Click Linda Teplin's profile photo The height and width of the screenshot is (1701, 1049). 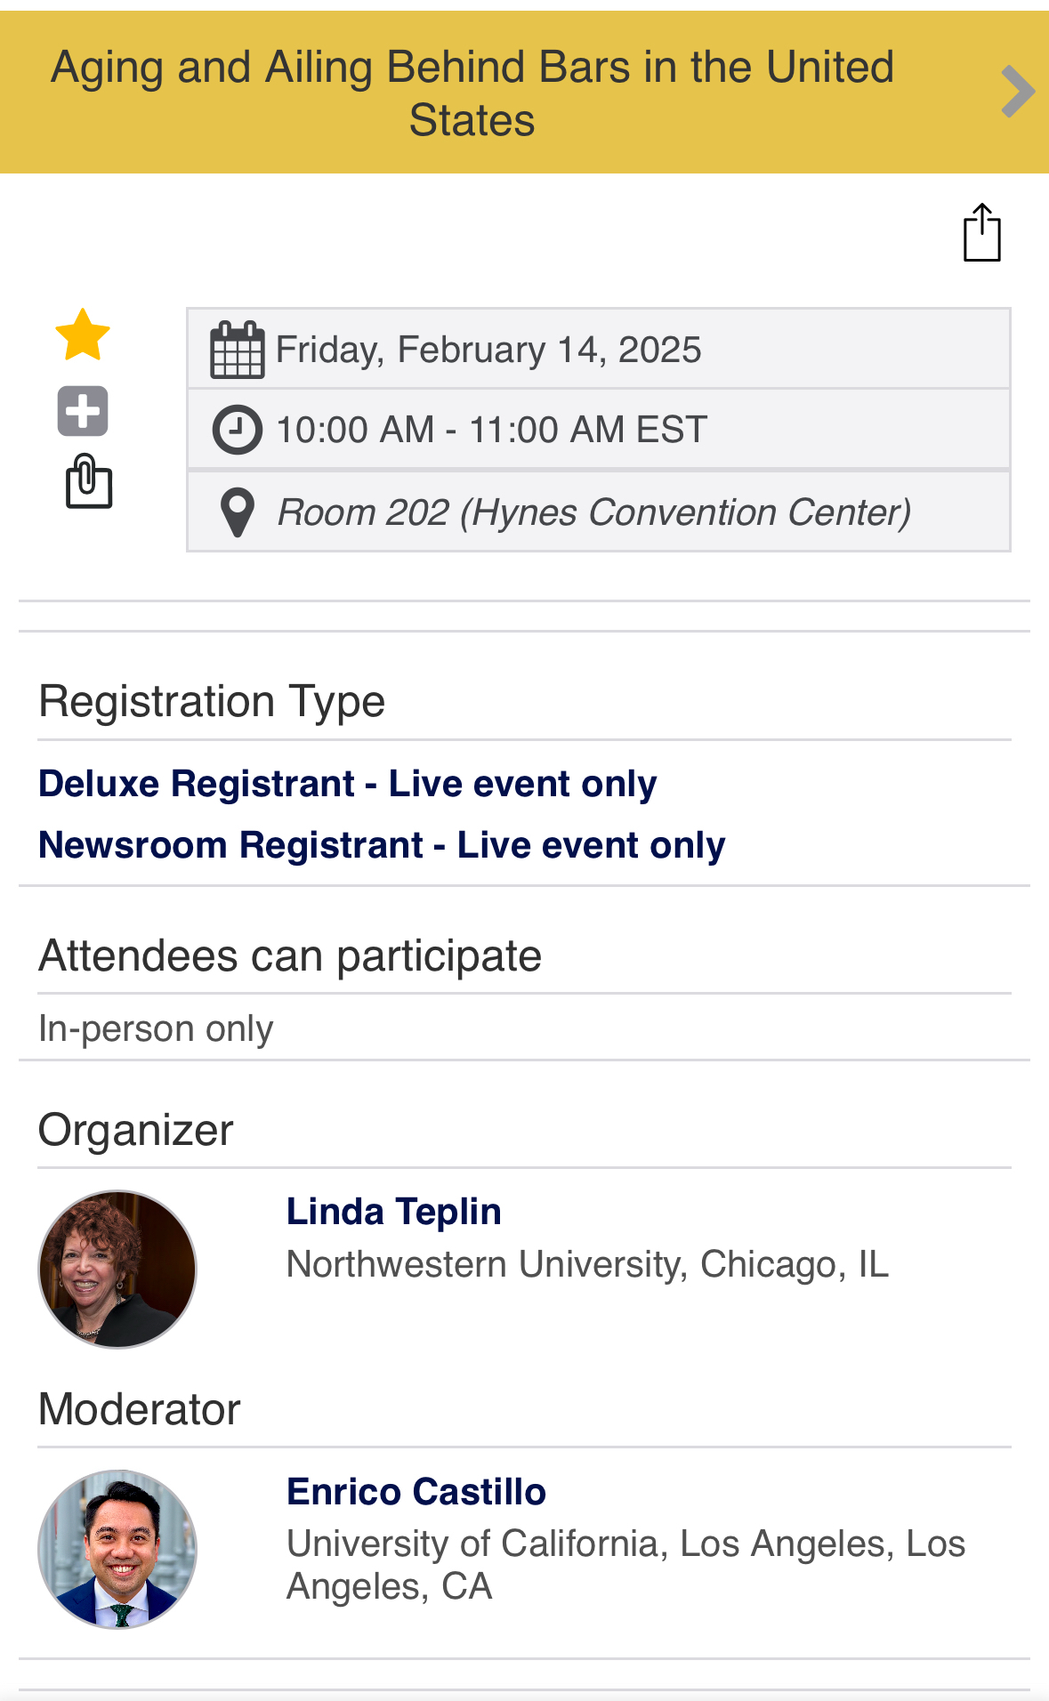(117, 1270)
